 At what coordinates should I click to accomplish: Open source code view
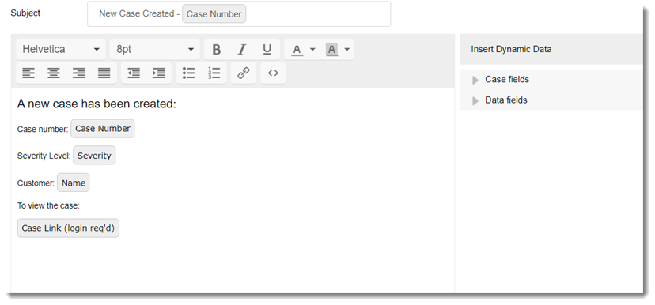(273, 73)
